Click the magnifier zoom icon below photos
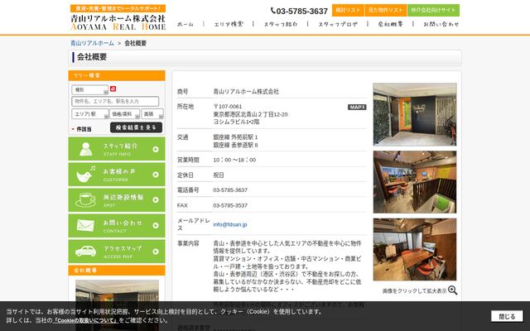The image size is (530, 331). 453,290
